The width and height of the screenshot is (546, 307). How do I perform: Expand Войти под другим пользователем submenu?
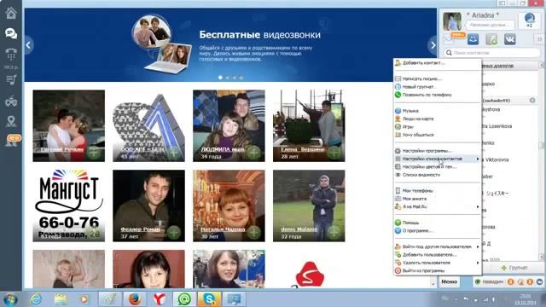tap(438, 246)
